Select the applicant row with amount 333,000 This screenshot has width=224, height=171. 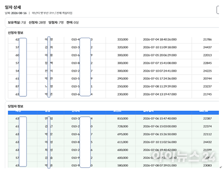(x=114, y=39)
